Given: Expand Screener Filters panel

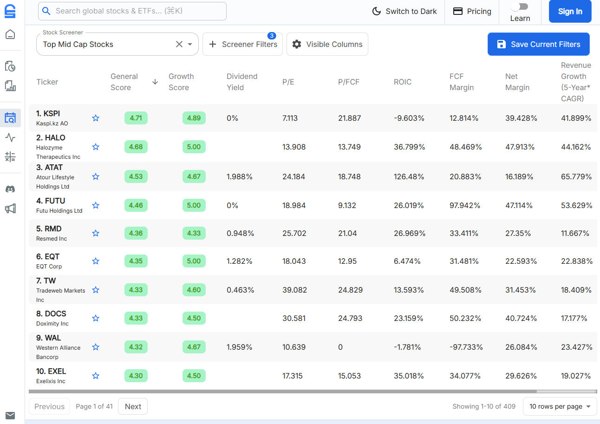Looking at the screenshot, I should 242,44.
